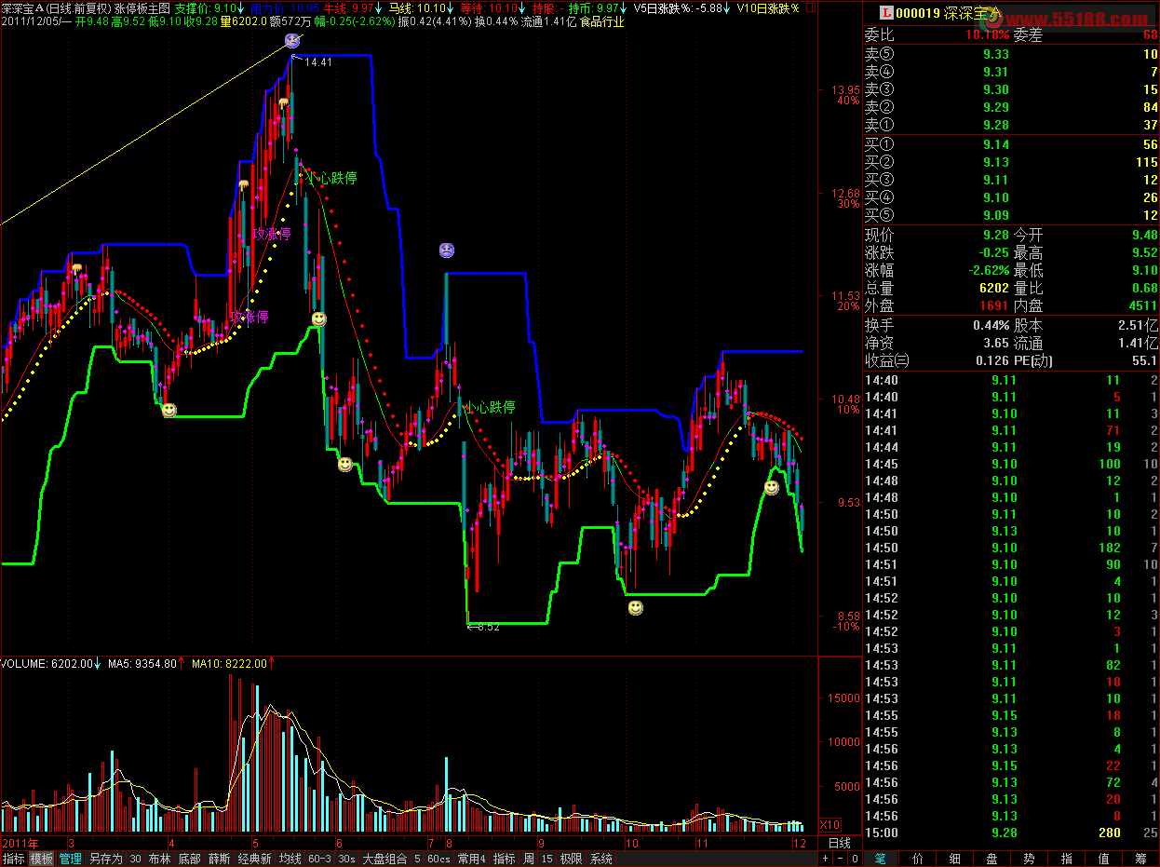Click the 张停板主图 indicator title

[142, 7]
